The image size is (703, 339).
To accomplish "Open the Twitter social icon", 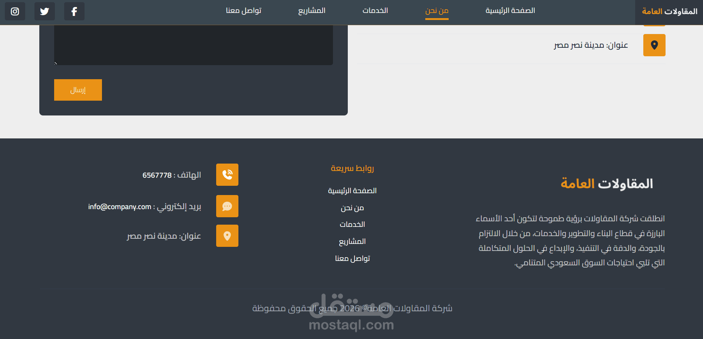I will (x=44, y=11).
